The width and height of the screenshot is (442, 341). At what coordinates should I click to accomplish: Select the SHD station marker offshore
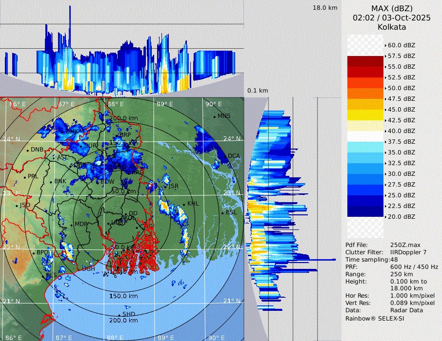[120, 315]
